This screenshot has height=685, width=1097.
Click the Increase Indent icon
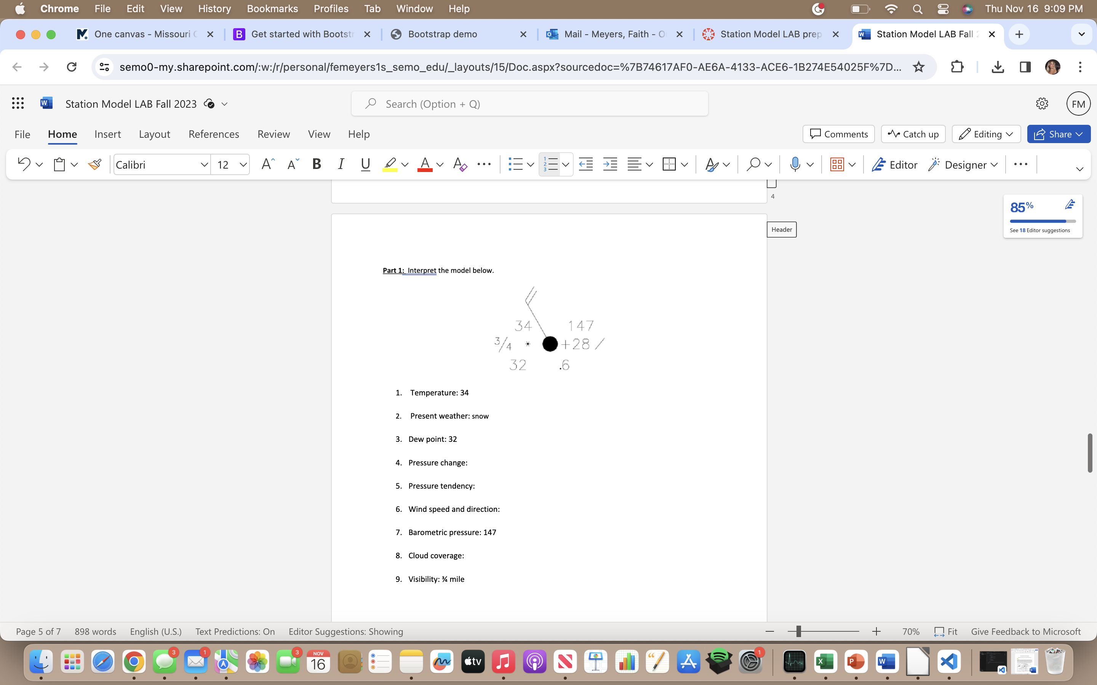coord(610,164)
